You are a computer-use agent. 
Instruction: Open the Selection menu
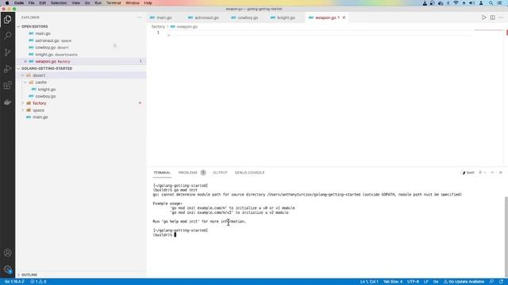[x=59, y=3]
